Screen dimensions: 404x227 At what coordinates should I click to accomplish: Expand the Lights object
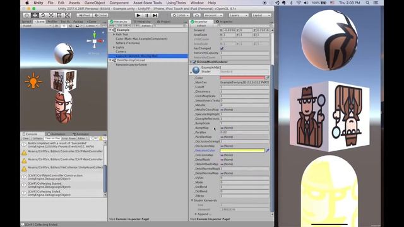point(114,47)
